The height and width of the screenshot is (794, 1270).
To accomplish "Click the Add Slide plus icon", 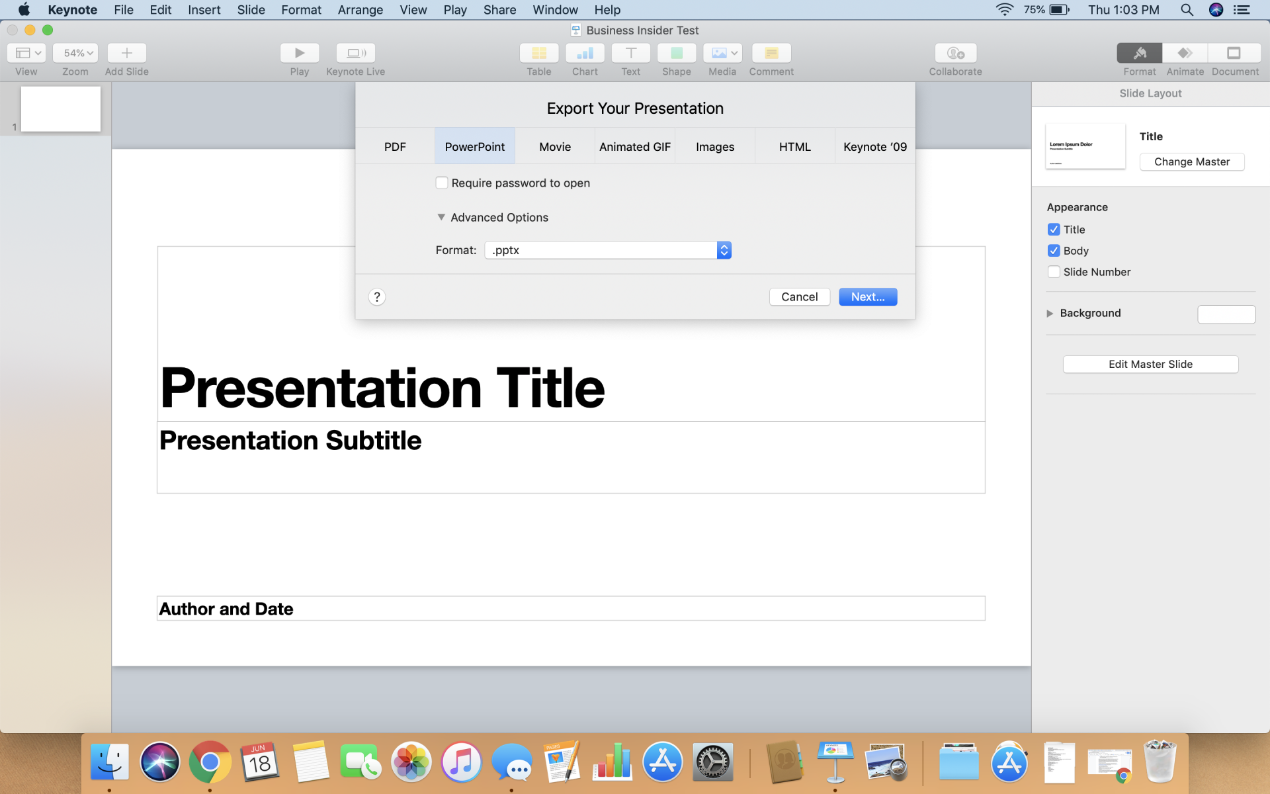I will (126, 53).
